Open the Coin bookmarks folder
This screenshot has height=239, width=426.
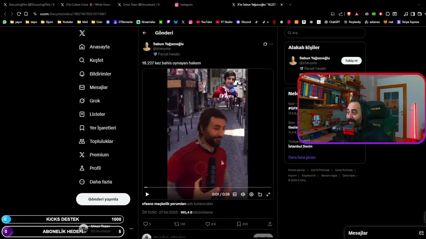[x=97, y=22]
